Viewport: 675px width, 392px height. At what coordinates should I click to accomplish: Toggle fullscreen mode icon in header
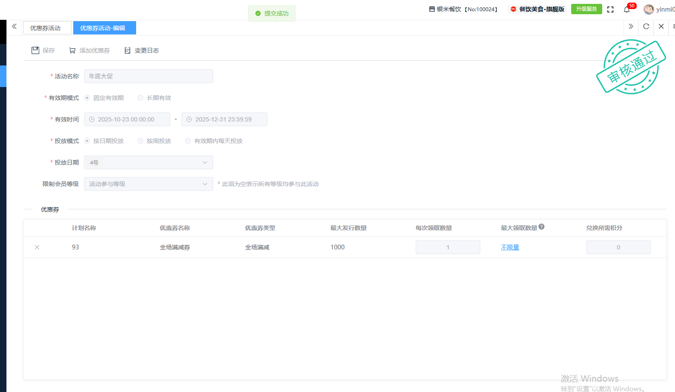point(610,9)
